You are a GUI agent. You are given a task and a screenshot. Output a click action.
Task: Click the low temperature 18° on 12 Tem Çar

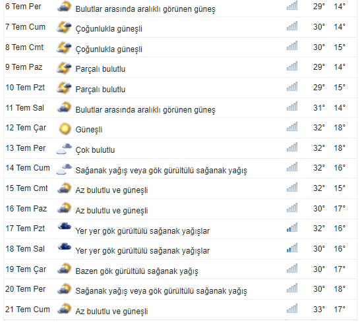(340, 128)
